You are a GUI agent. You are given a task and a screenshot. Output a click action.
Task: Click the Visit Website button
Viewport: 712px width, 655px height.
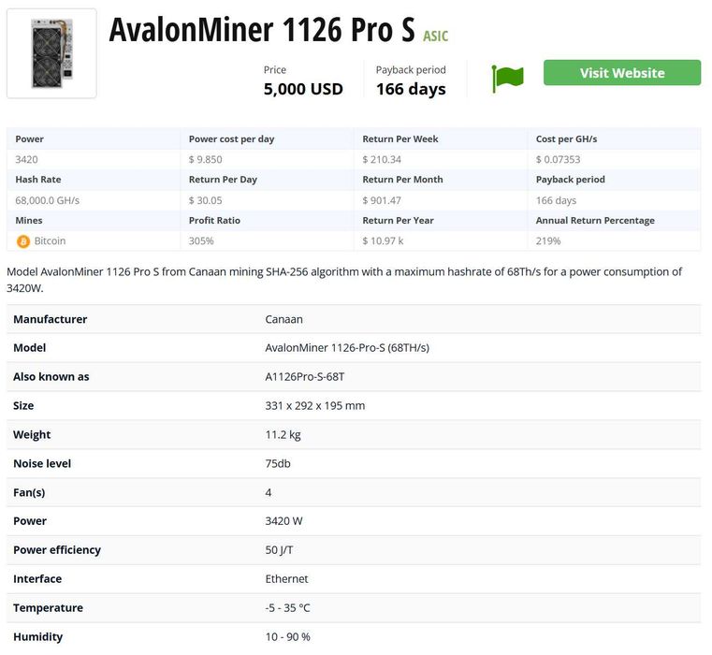[x=621, y=73]
